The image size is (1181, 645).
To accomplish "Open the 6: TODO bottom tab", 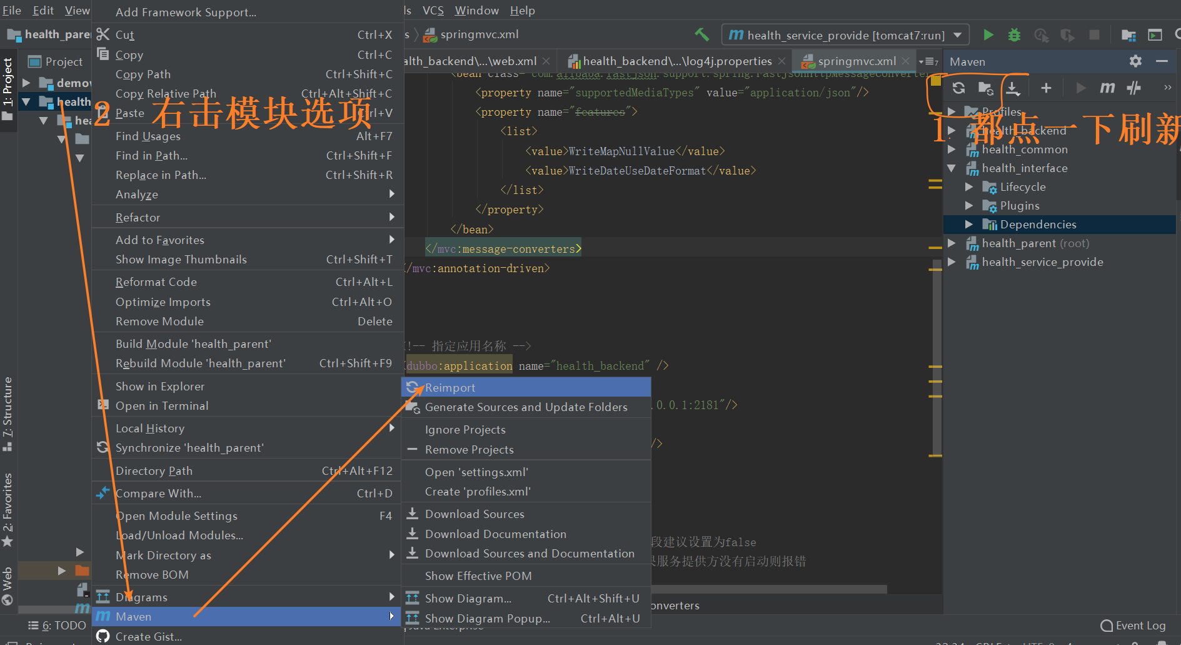I will [58, 626].
